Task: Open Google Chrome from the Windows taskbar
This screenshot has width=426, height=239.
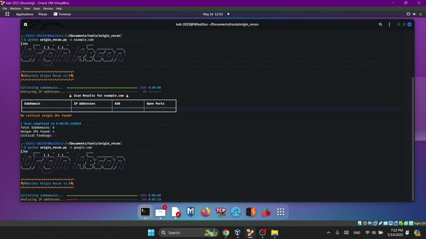Action: [226, 233]
